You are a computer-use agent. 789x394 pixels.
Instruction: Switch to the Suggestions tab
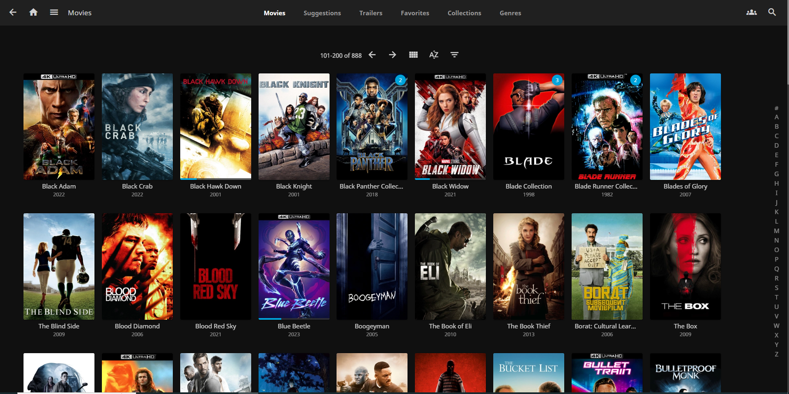pyautogui.click(x=322, y=13)
